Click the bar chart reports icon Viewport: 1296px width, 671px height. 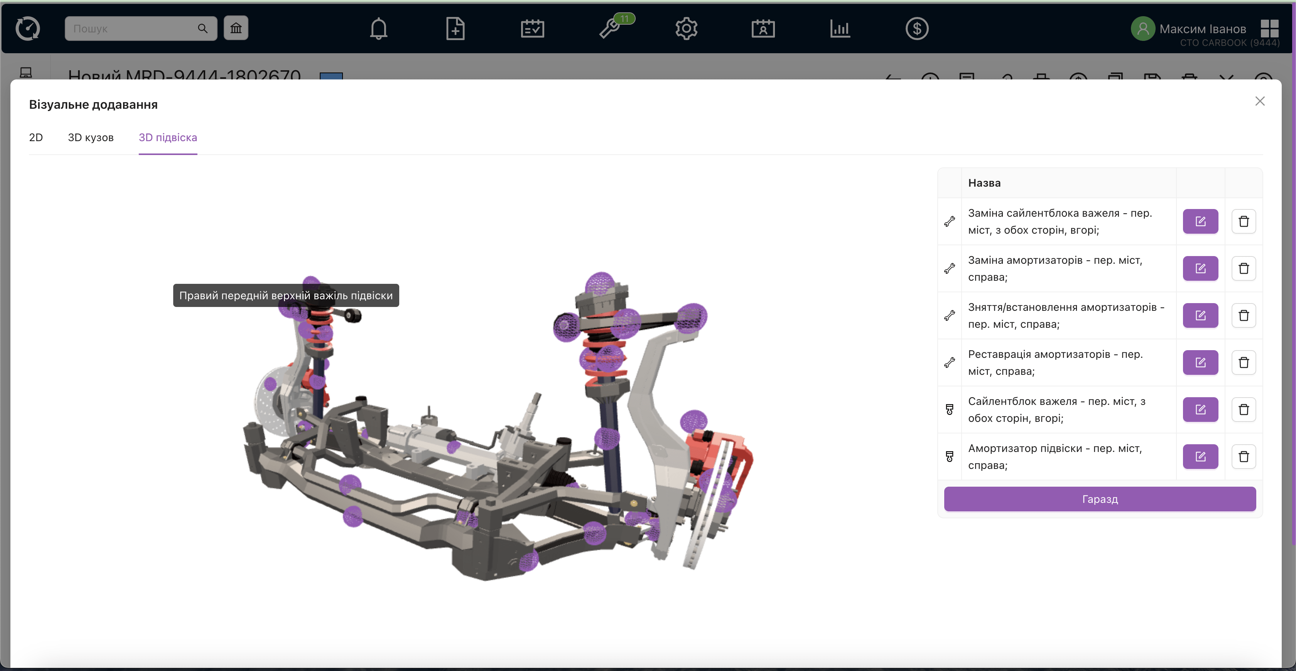840,29
